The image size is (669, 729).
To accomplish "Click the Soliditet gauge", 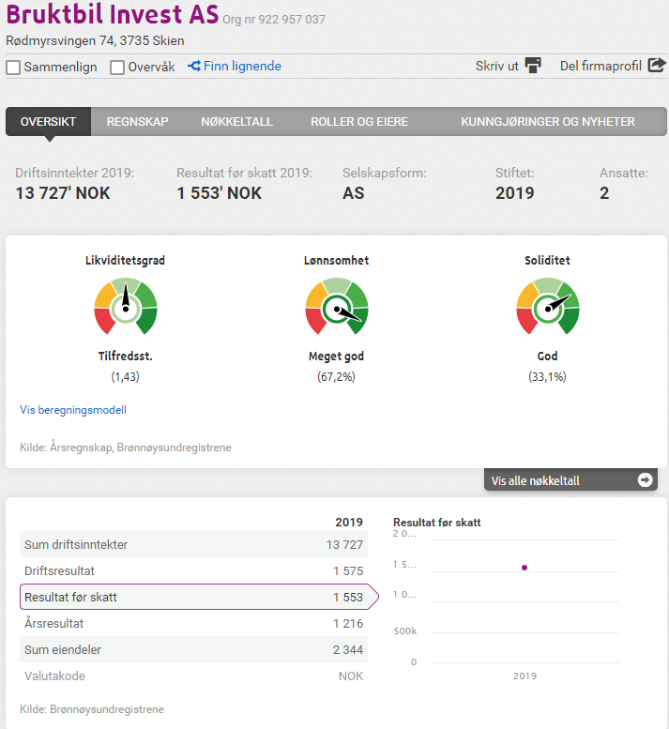I will pyautogui.click(x=548, y=307).
